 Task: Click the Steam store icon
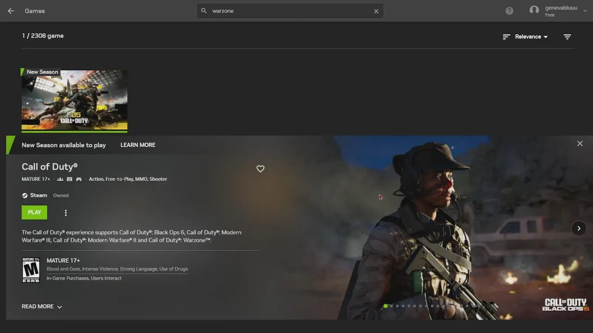pyautogui.click(x=25, y=195)
